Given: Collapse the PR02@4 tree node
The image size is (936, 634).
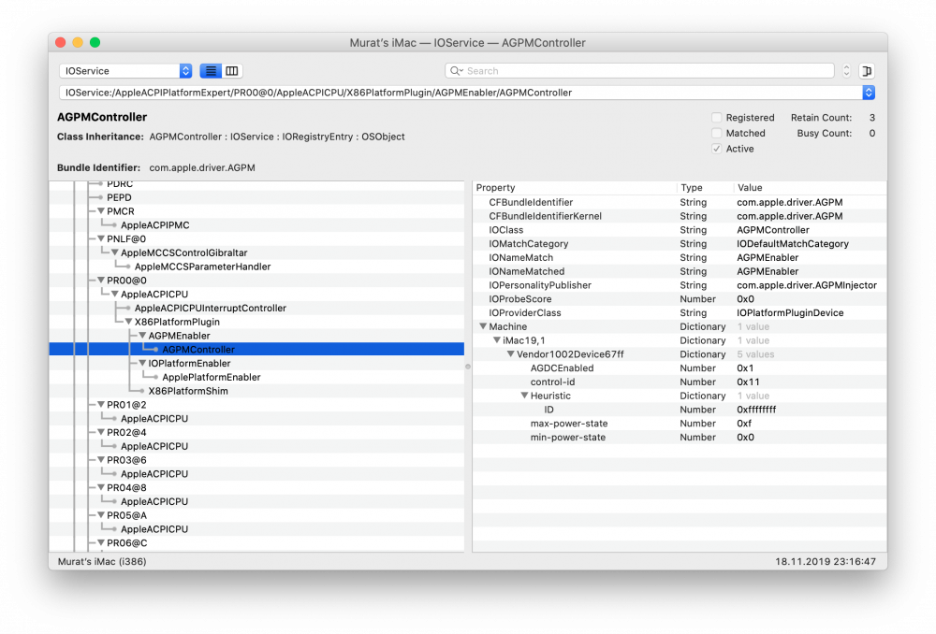Looking at the screenshot, I should [x=101, y=432].
